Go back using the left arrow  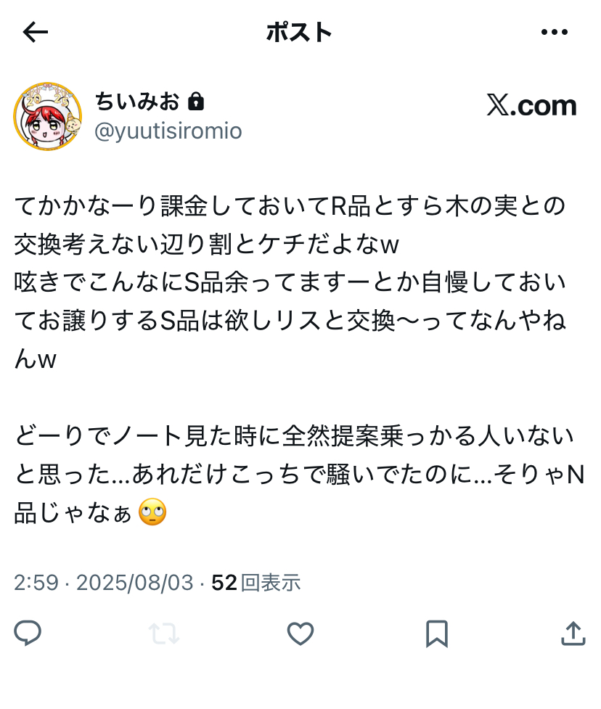tap(36, 32)
